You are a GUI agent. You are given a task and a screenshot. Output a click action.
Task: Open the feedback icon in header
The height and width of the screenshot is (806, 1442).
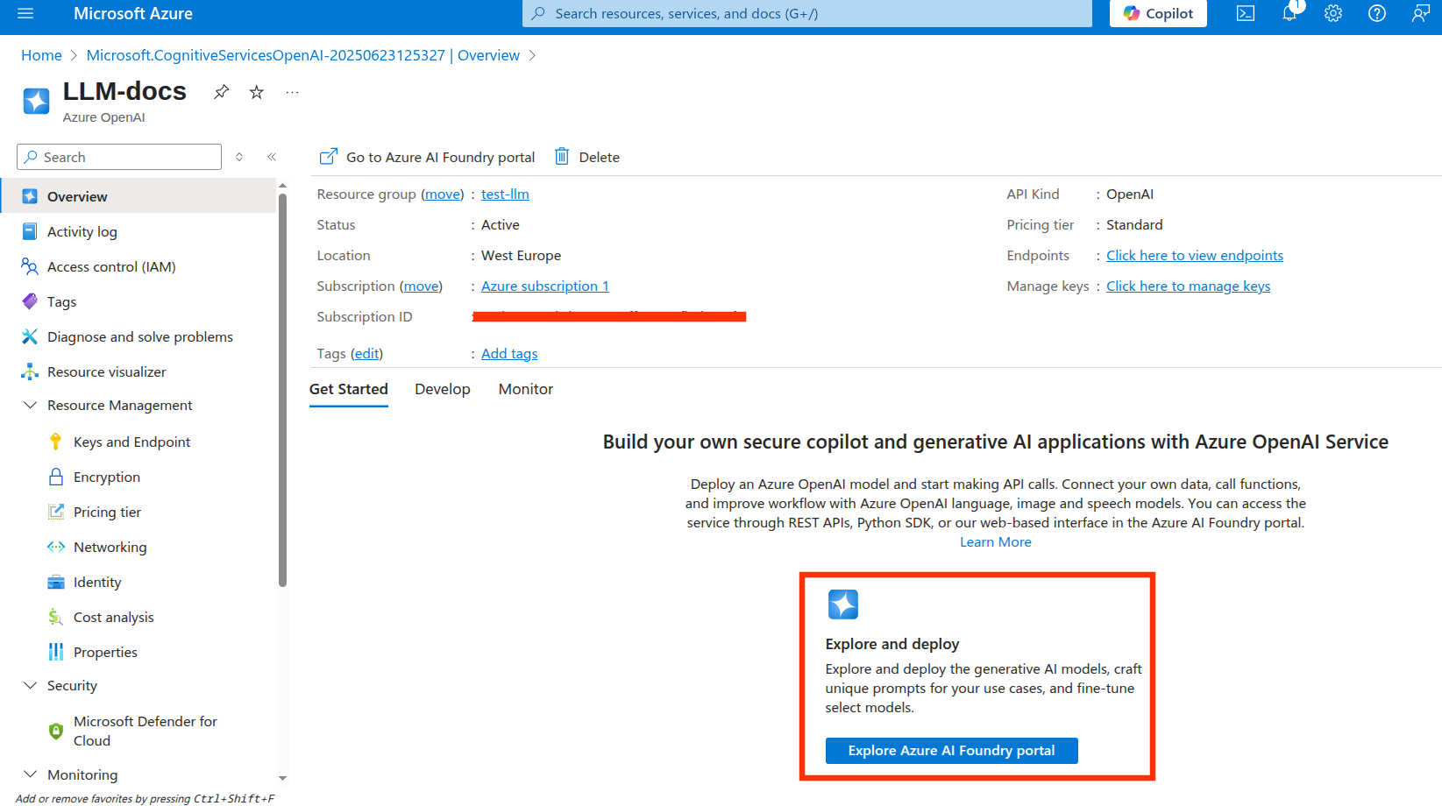pos(1420,13)
